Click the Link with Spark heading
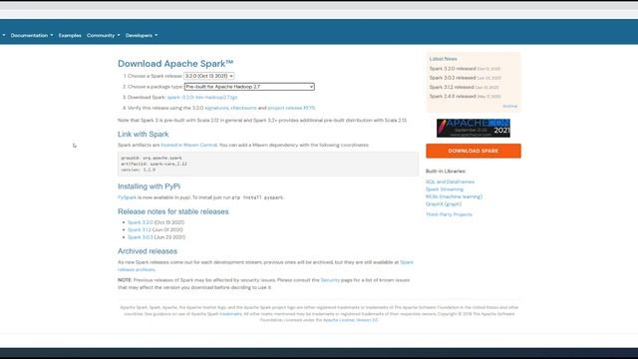Screen dimensions: 638x359 pos(143,134)
